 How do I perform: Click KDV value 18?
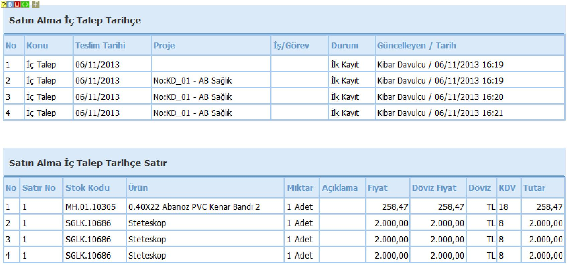click(x=503, y=207)
